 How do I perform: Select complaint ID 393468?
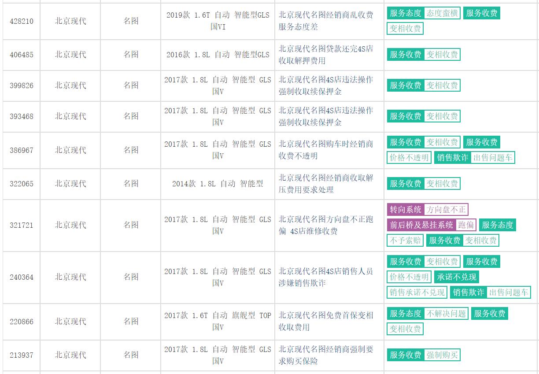point(22,116)
